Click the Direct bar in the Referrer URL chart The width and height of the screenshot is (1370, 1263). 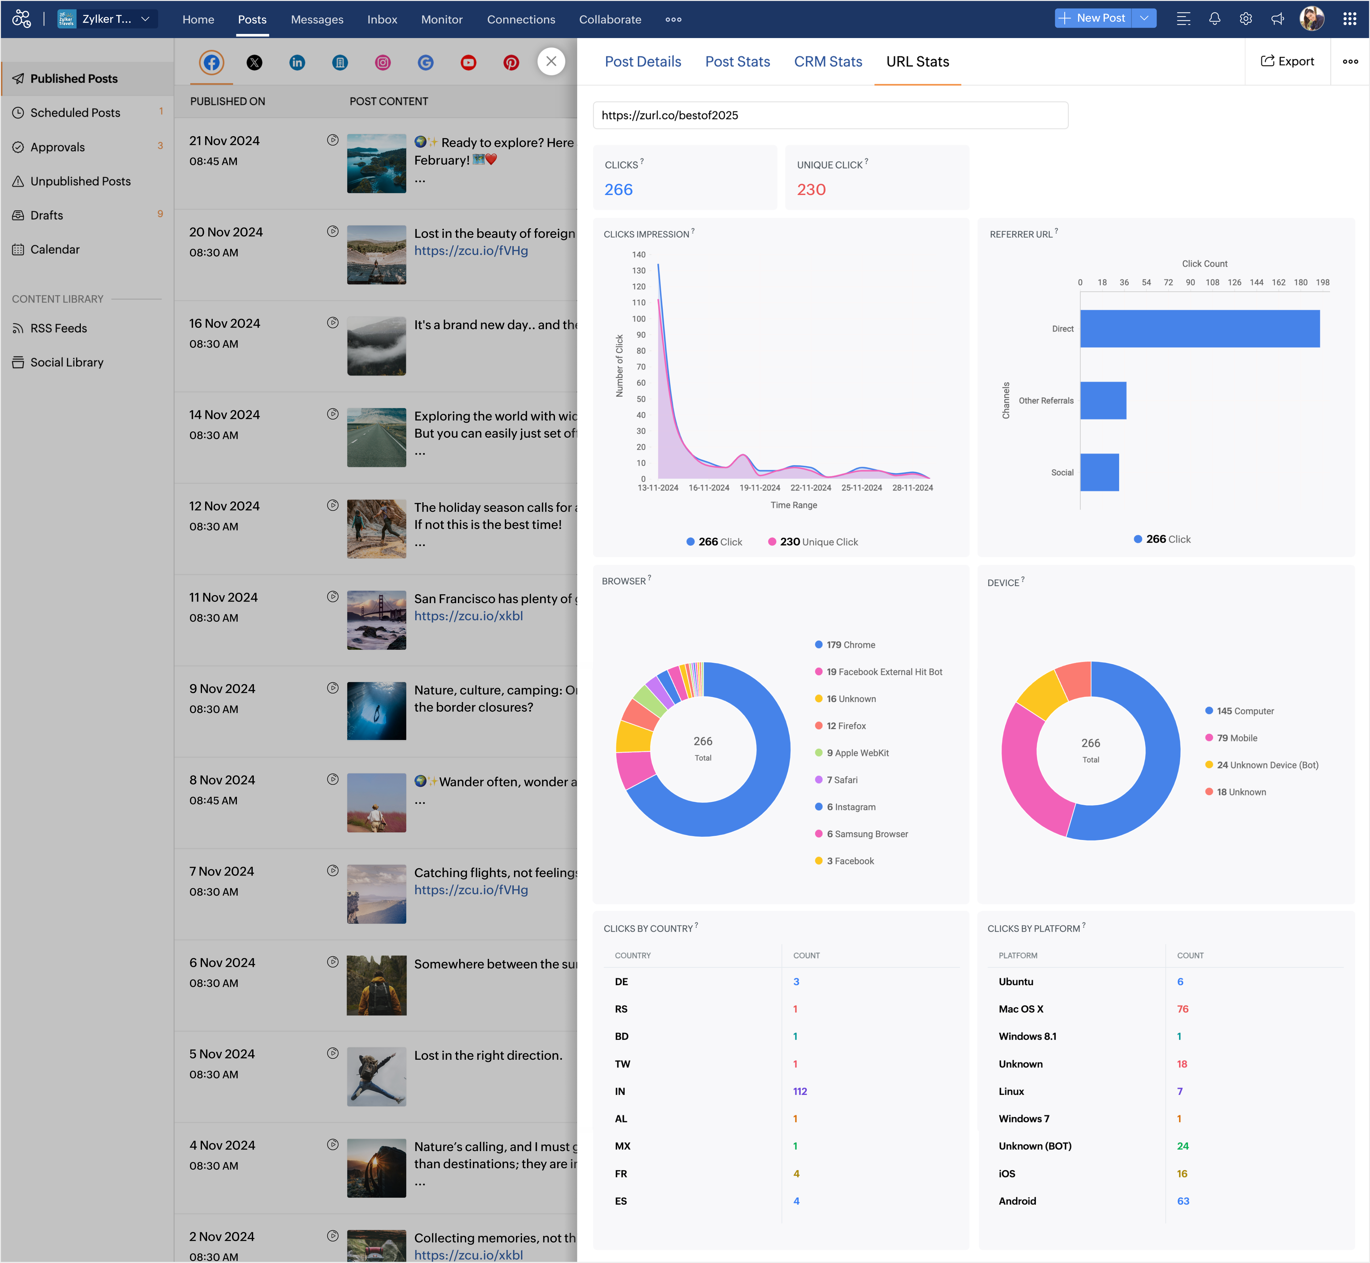pyautogui.click(x=1199, y=329)
